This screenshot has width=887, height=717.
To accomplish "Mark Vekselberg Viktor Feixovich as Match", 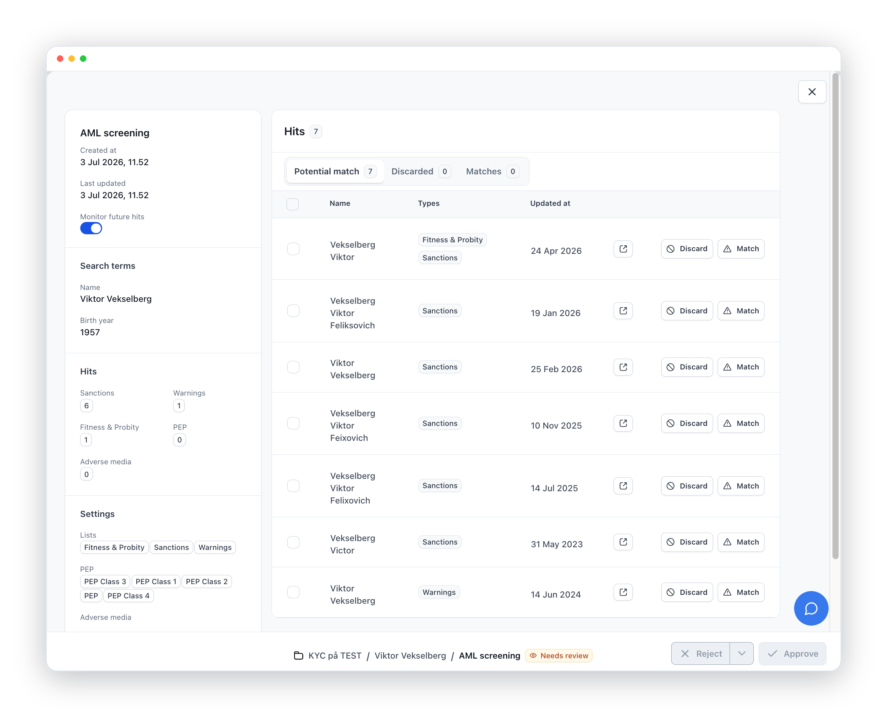I will click(x=740, y=423).
